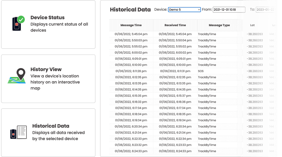282x157 pixels.
Task: Sort by Lat column header
Action: [252, 25]
